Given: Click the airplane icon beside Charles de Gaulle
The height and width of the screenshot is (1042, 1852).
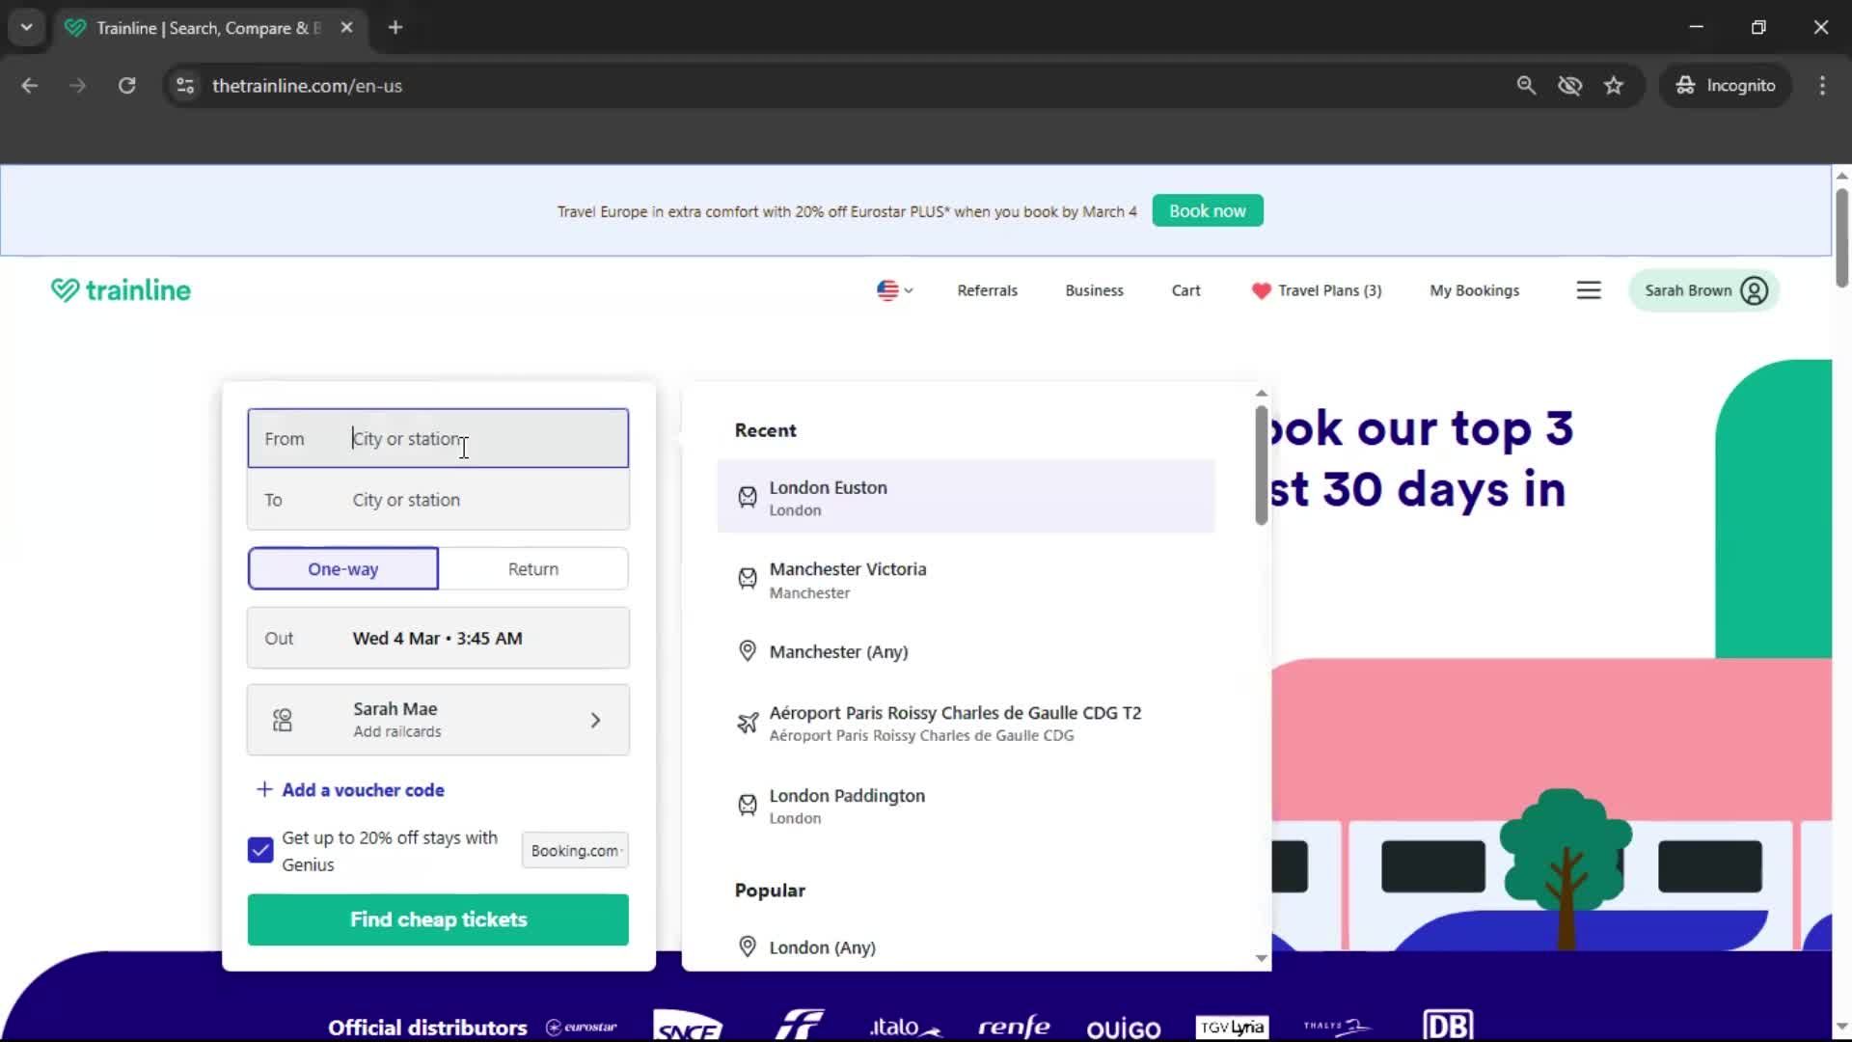Looking at the screenshot, I should tap(747, 722).
